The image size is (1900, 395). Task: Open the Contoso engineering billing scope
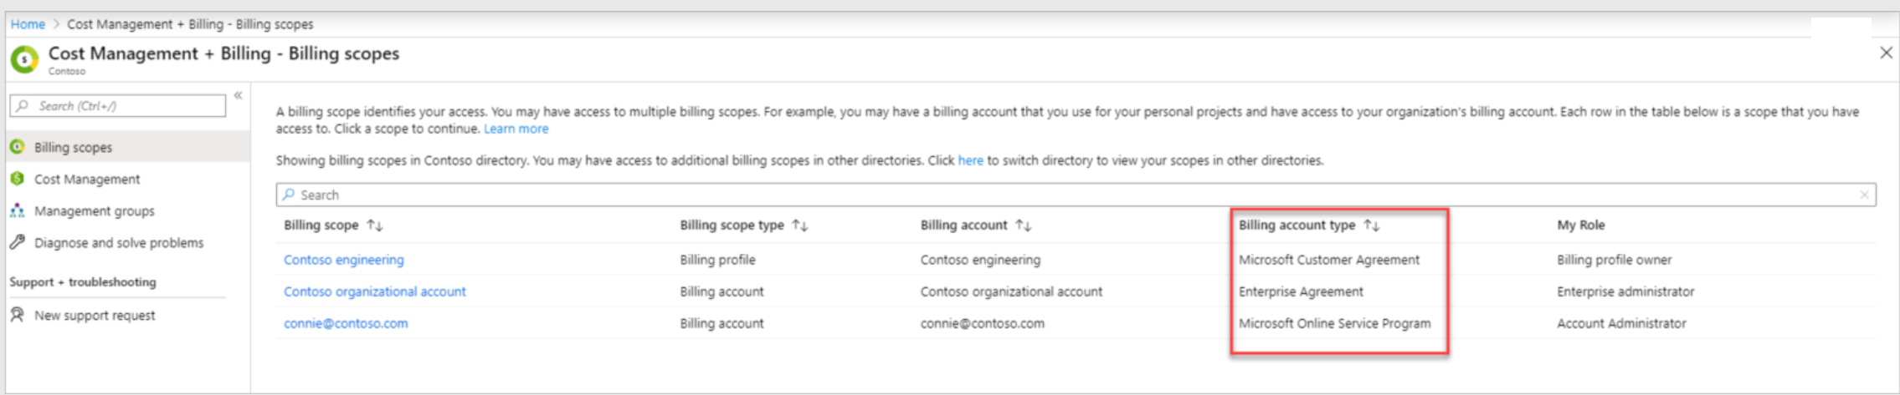(343, 260)
